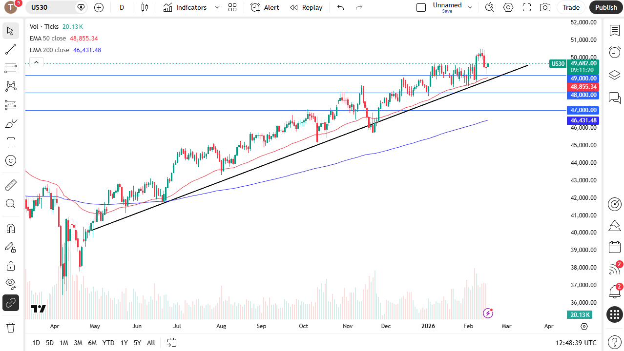624x351 pixels.
Task: Set range to 5D
Action: pos(50,343)
